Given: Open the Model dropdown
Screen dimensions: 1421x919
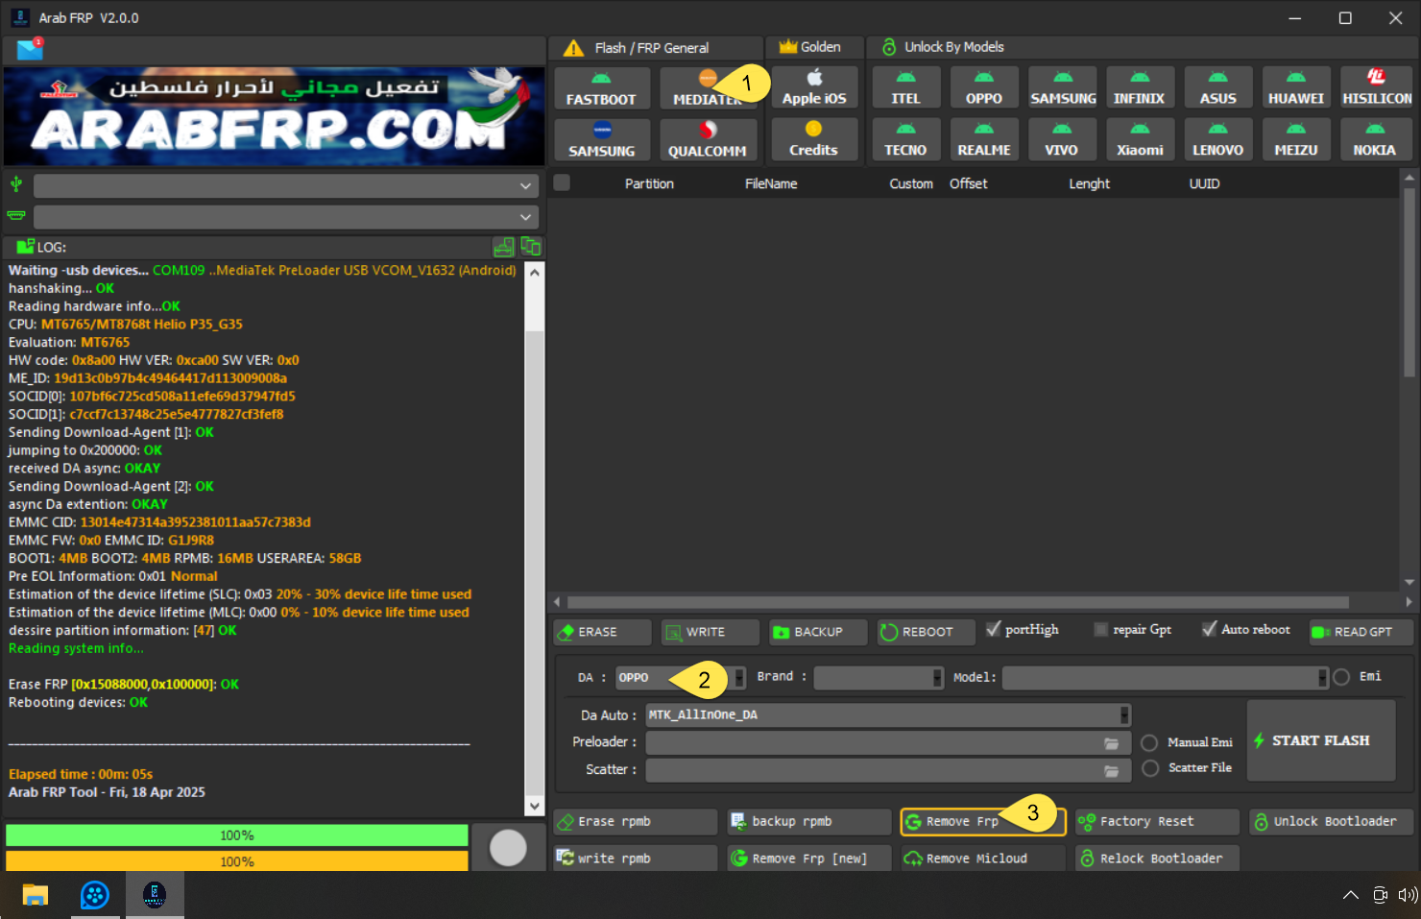Looking at the screenshot, I should [1166, 678].
